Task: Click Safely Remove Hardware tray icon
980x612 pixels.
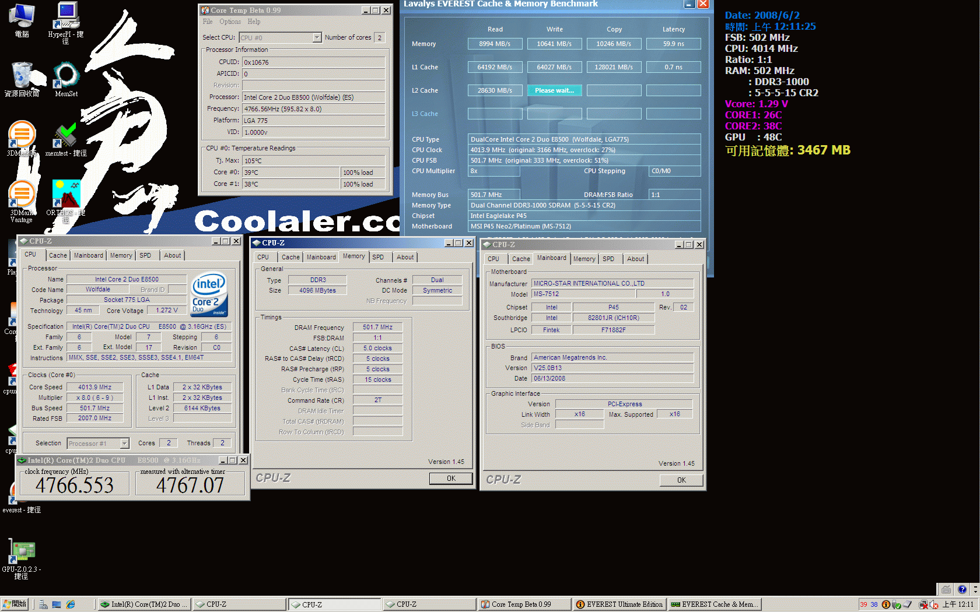Action: pos(897,604)
